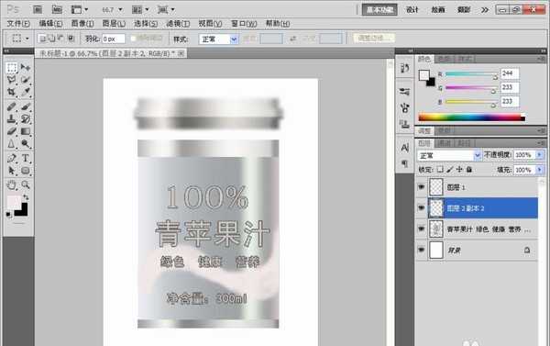Select the Brush tool
This screenshot has width=550, height=346.
[x=26, y=106]
